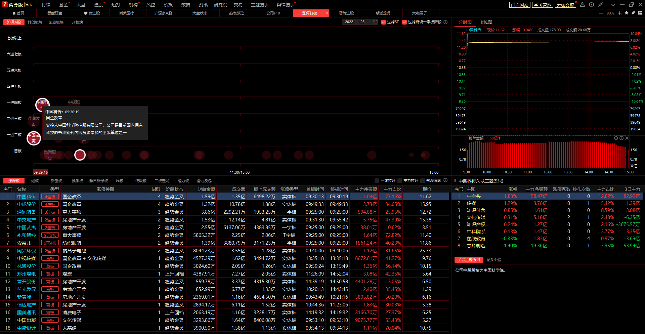This screenshot has height=334, width=645.
Task: Click the 智尊版 logo icon
Action: coord(5,4)
